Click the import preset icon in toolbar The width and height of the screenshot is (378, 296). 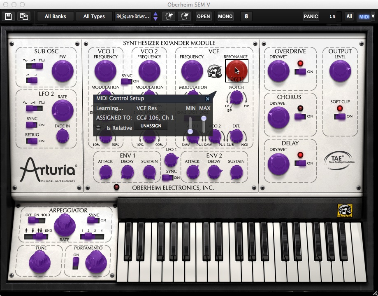[168, 16]
